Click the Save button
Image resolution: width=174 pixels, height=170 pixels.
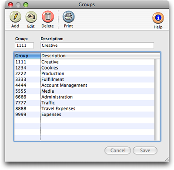pyautogui.click(x=145, y=150)
